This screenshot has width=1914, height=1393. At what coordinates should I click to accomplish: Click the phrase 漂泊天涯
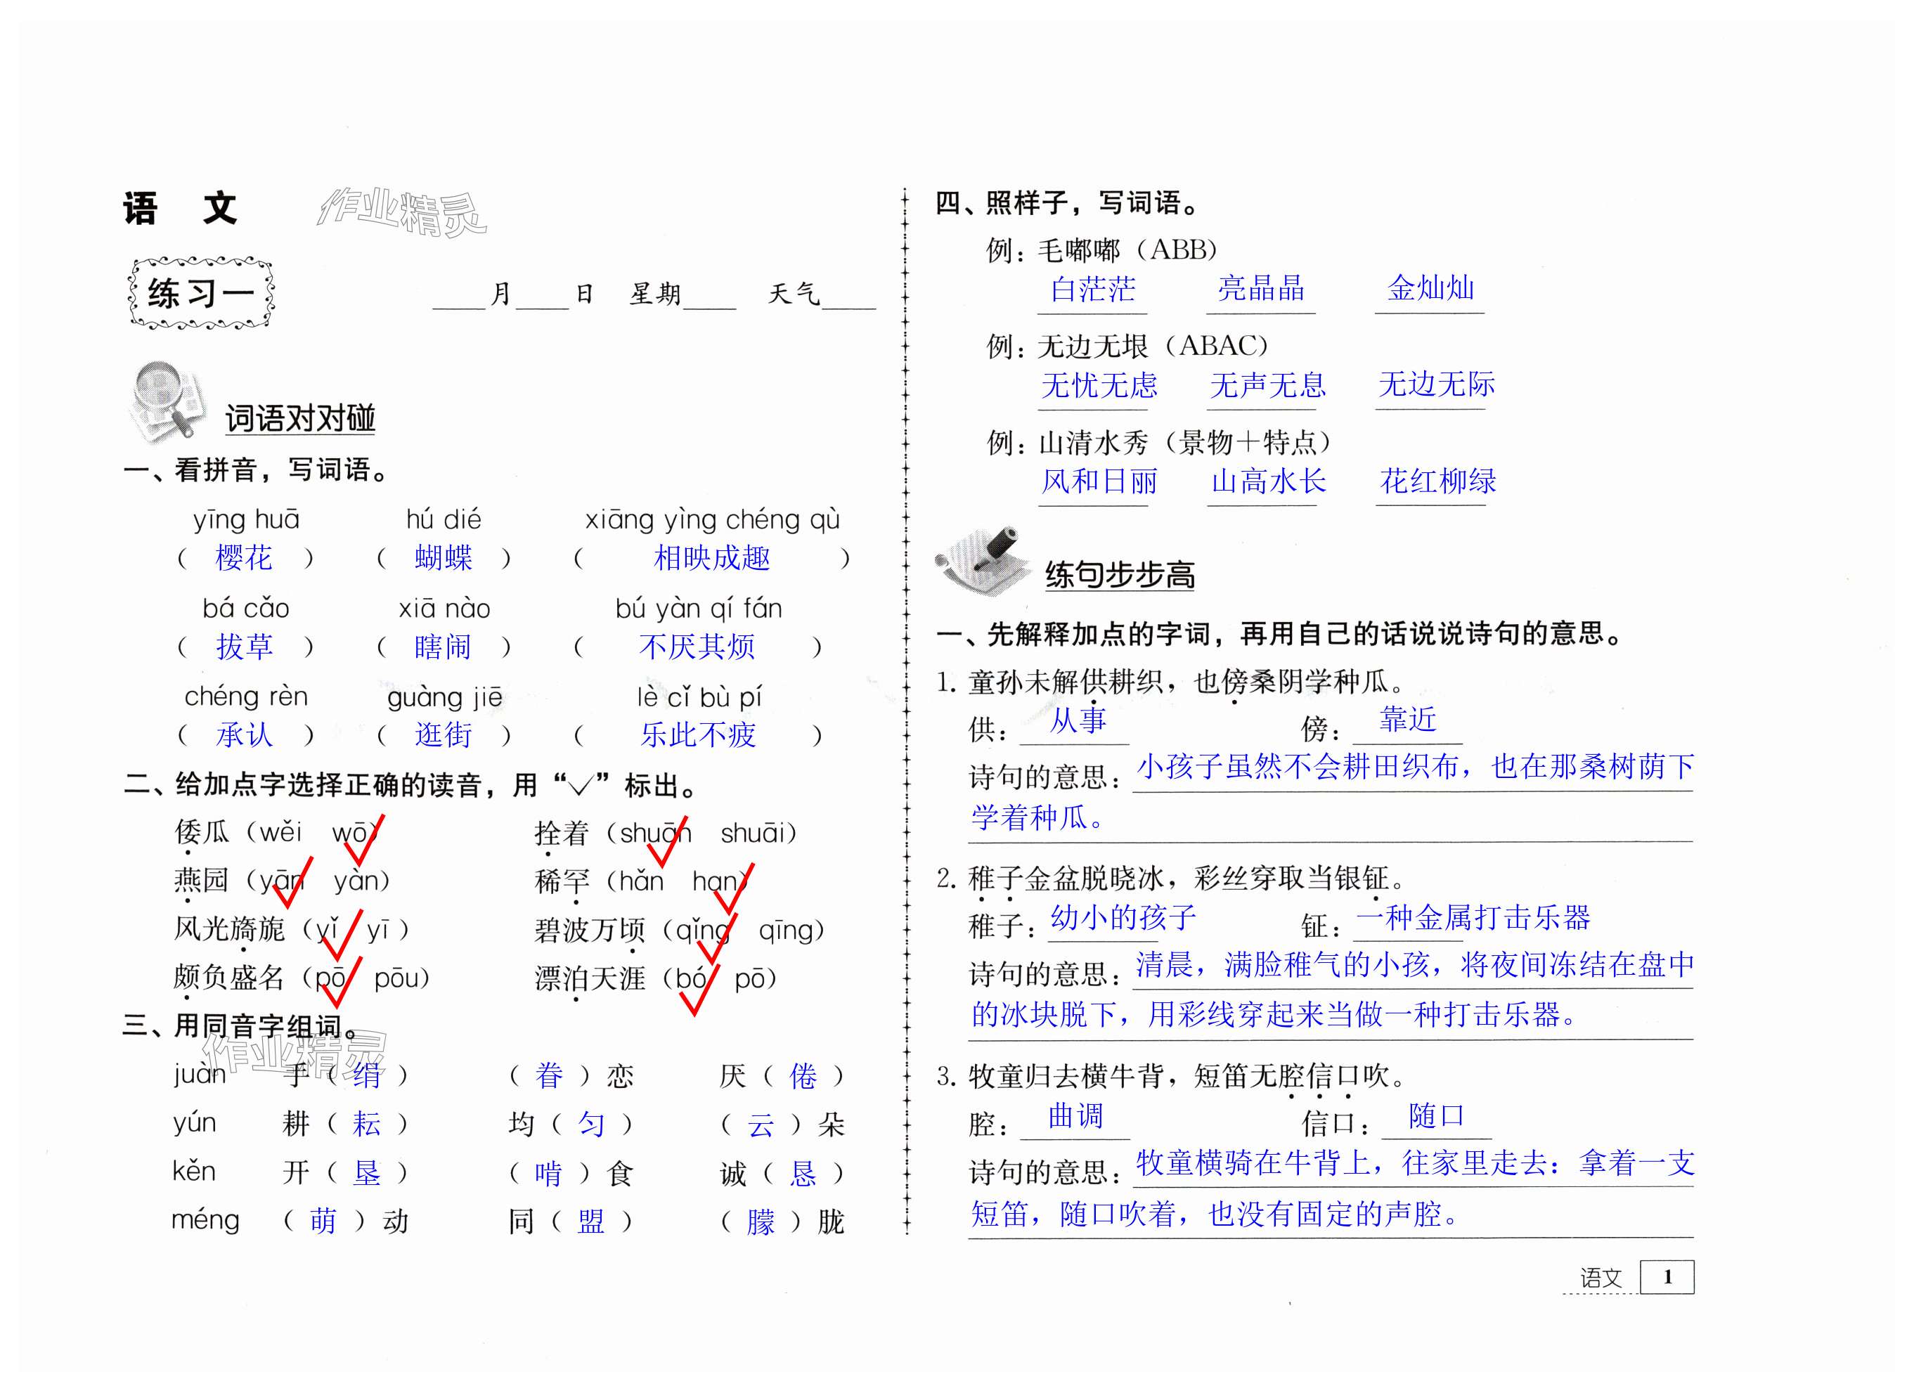(x=590, y=979)
